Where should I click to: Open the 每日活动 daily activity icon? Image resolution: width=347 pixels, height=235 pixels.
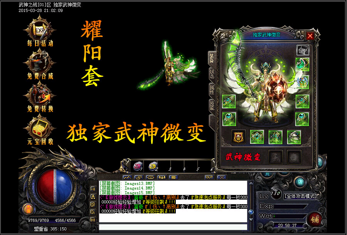point(40,30)
